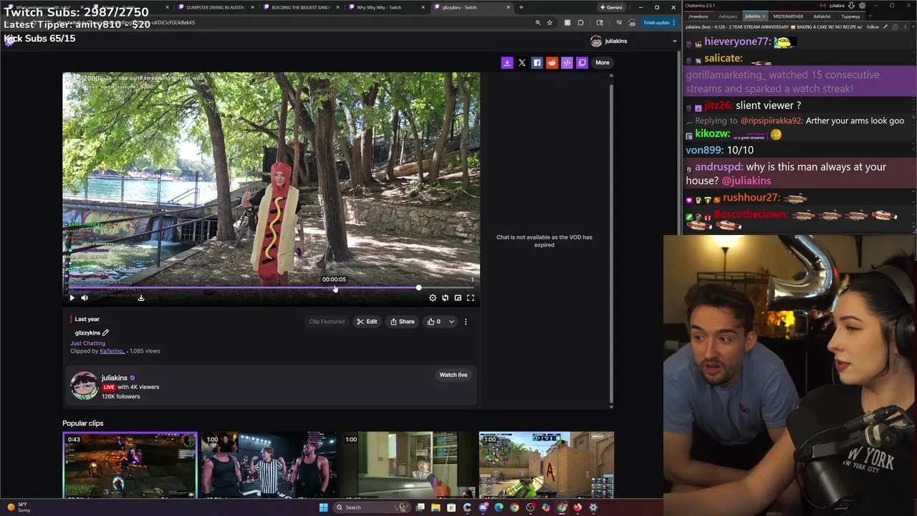The image size is (917, 516).
Task: Open /whispers tab in Chatterino
Action: (727, 16)
